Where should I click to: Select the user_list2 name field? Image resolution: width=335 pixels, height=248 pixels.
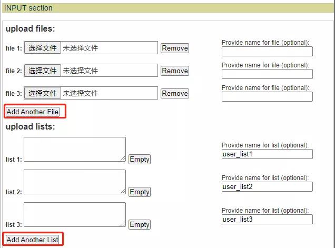(x=267, y=187)
